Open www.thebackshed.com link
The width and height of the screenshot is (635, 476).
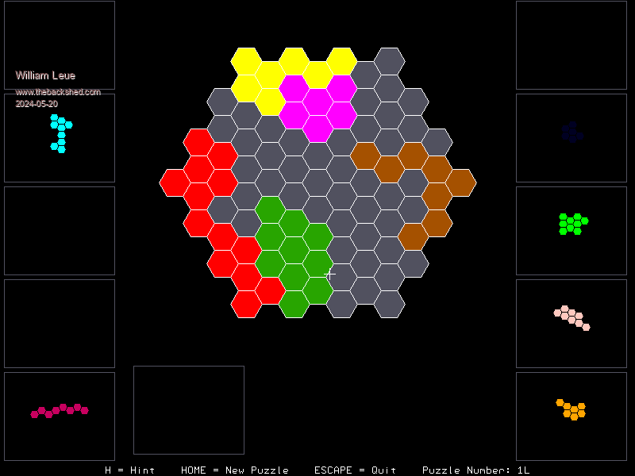click(58, 92)
